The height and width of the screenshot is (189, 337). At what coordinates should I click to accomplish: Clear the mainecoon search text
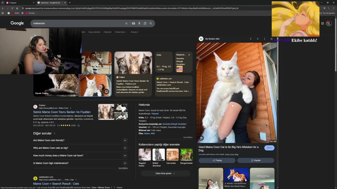click(126, 23)
